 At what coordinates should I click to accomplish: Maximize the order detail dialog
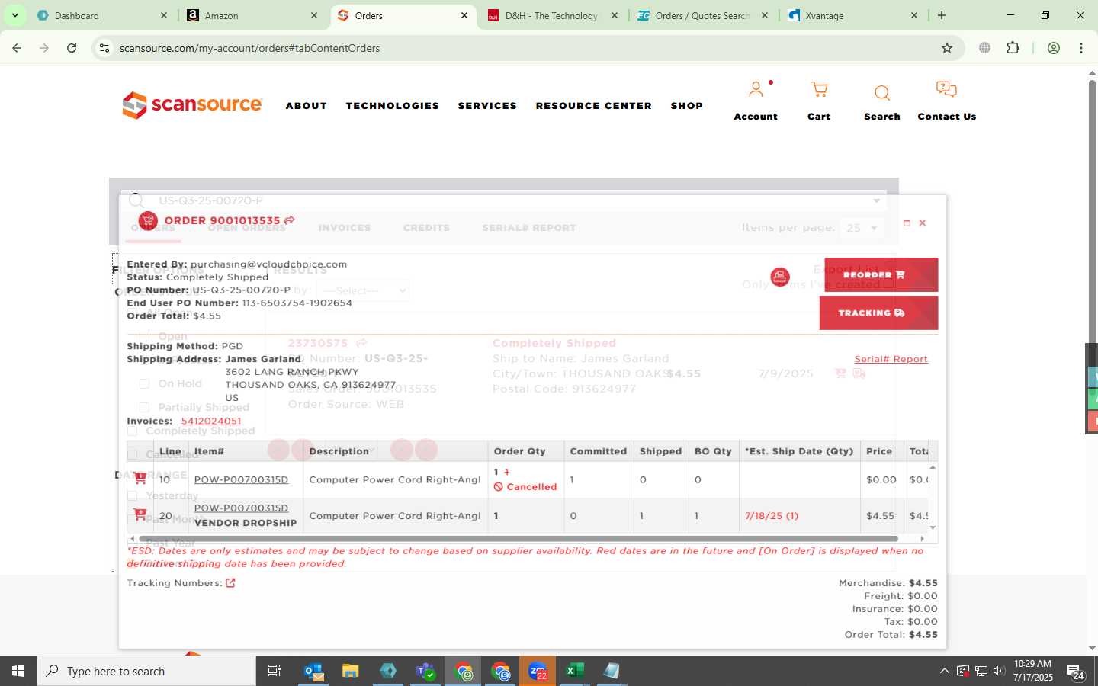907,223
